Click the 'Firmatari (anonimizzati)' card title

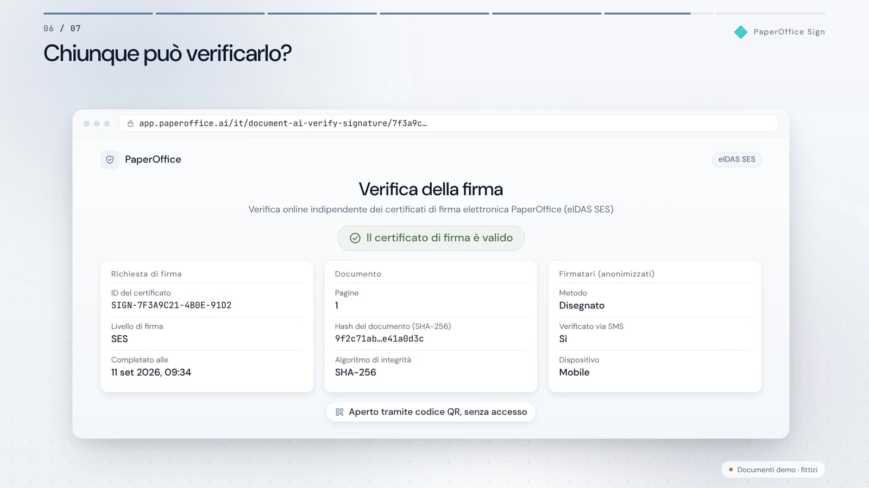click(607, 274)
